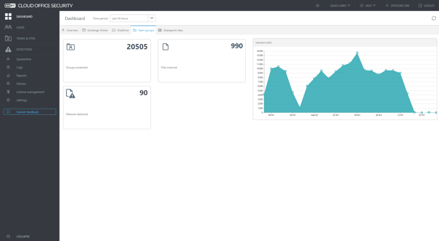Expand the Quick Links menu
This screenshot has height=241, width=439.
coord(340,6)
